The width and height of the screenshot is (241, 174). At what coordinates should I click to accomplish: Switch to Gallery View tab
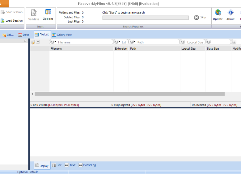(62, 35)
